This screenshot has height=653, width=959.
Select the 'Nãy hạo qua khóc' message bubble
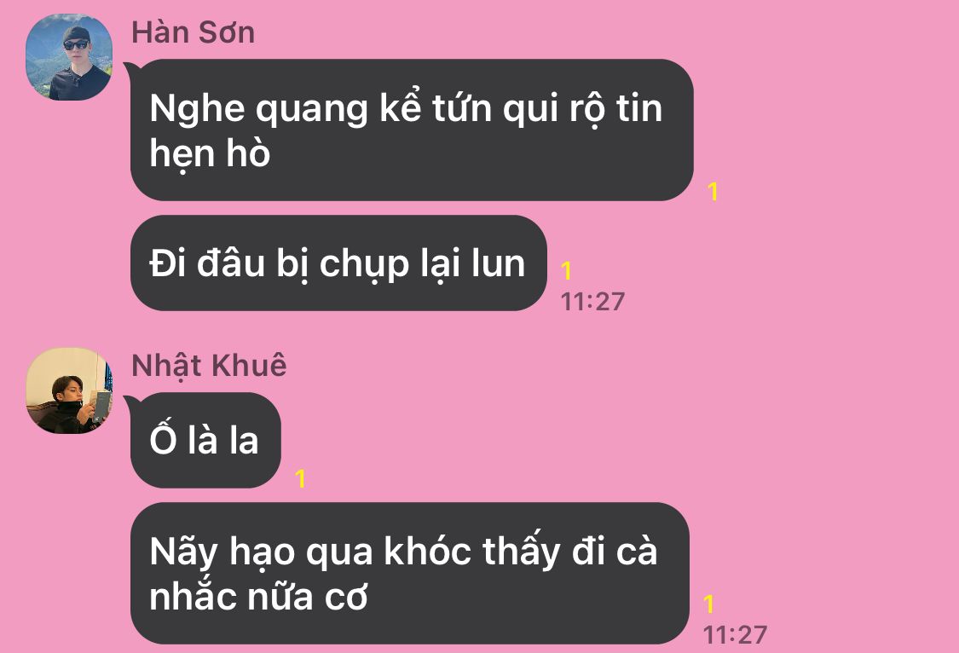[x=410, y=573]
